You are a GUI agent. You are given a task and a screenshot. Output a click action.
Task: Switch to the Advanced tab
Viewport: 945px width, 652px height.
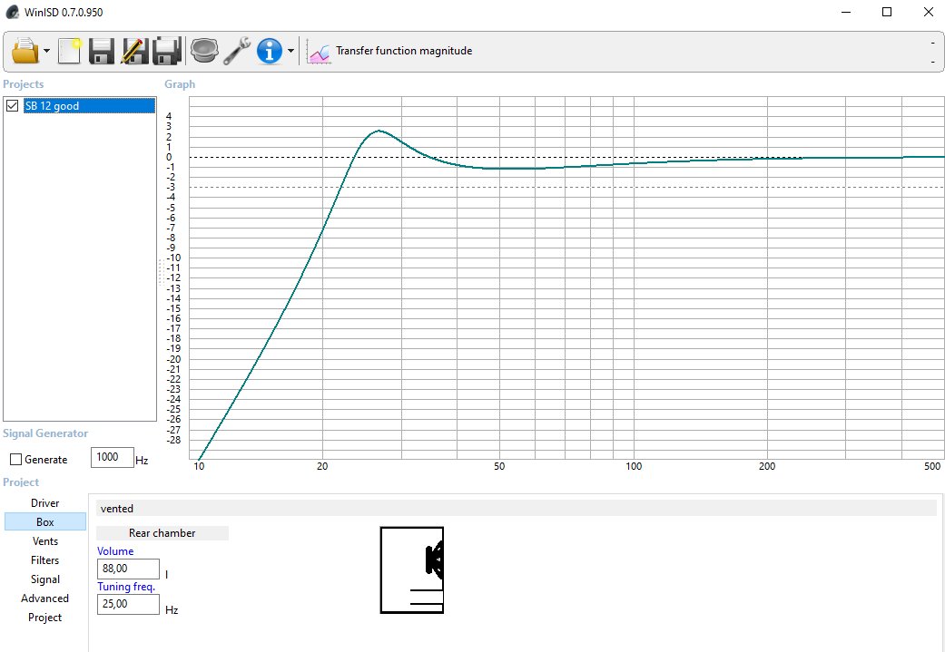point(45,598)
